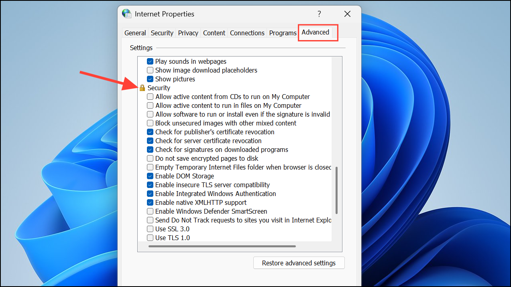Enable Block unsecured images with mixed content
Viewport: 511px width, 287px height.
[x=150, y=123]
